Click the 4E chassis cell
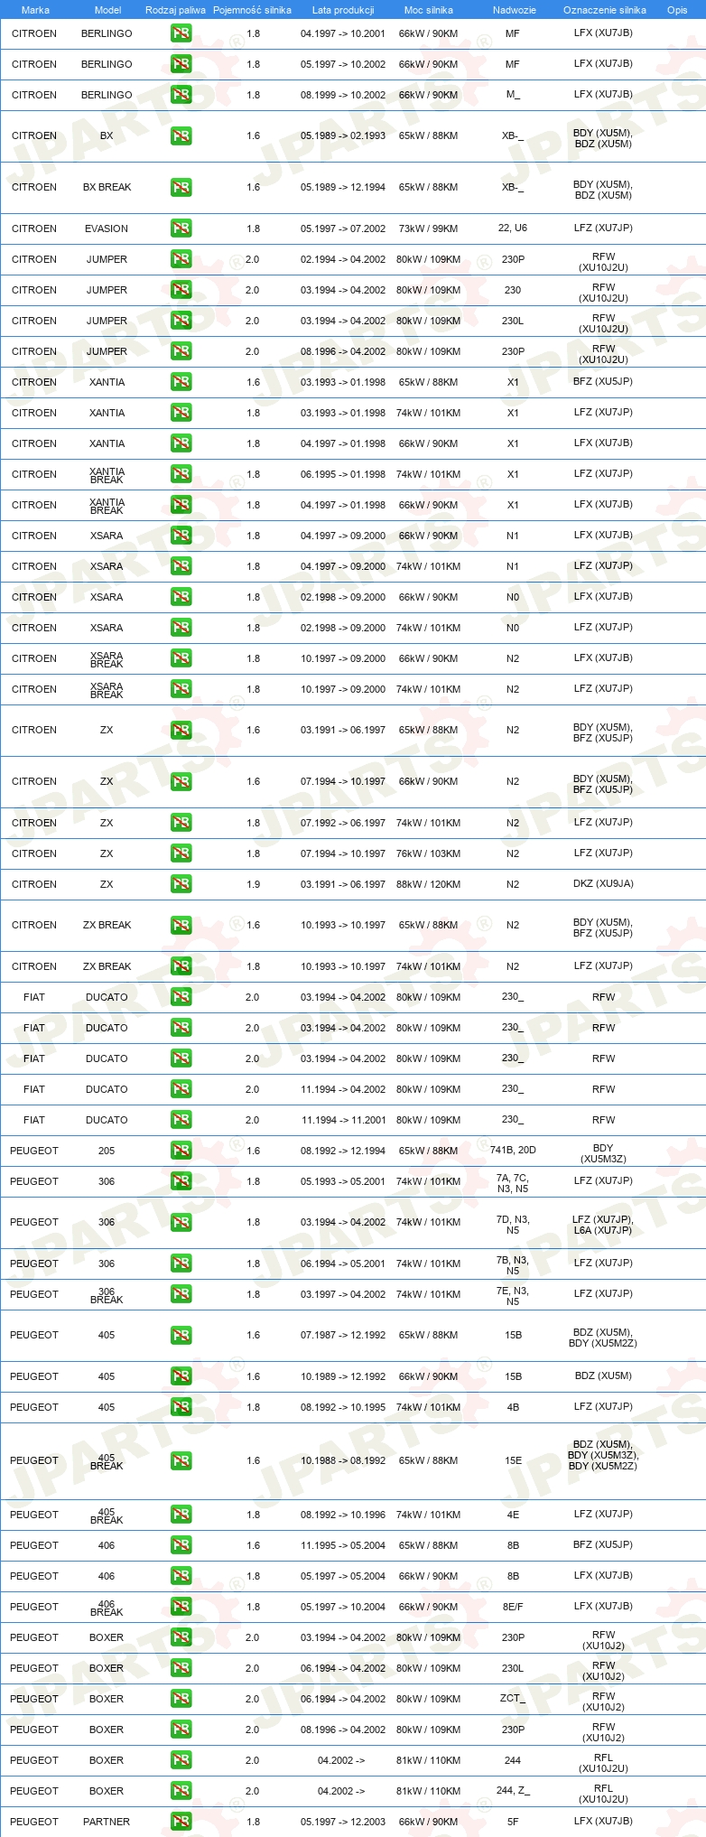 pos(513,1515)
